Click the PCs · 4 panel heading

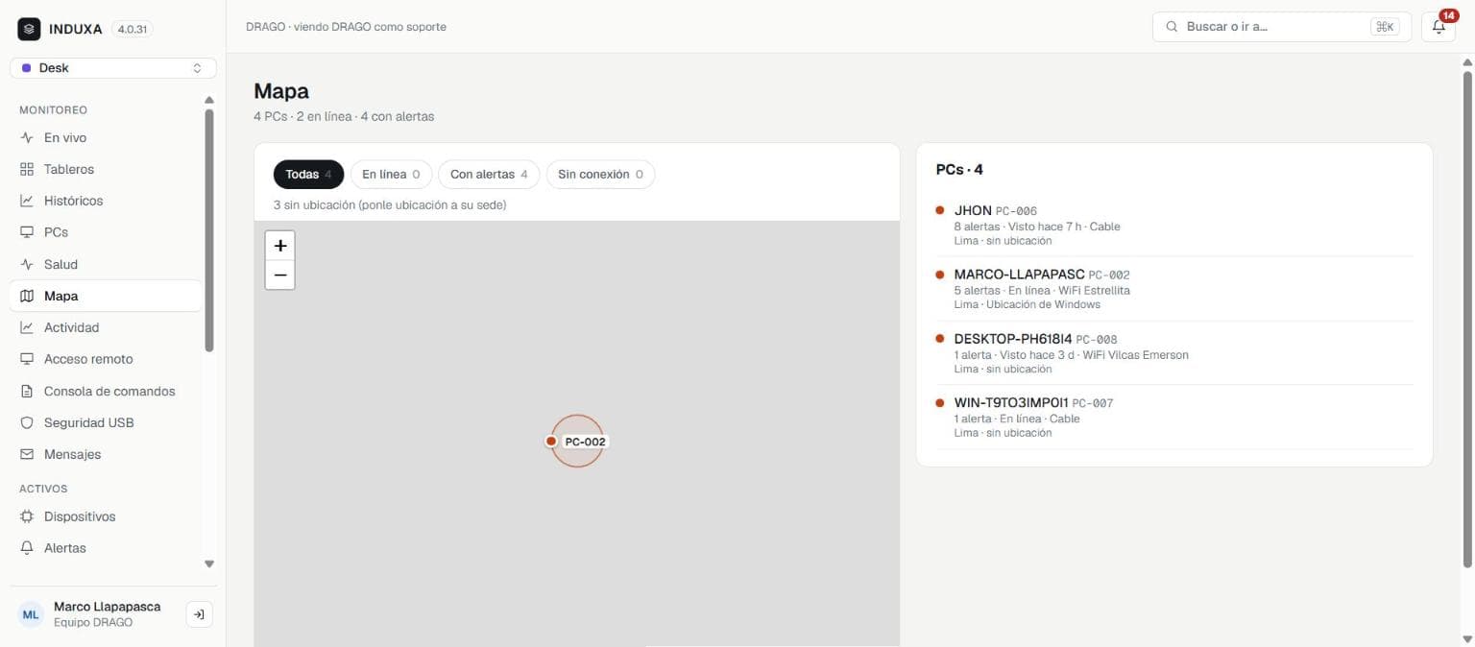coord(959,170)
